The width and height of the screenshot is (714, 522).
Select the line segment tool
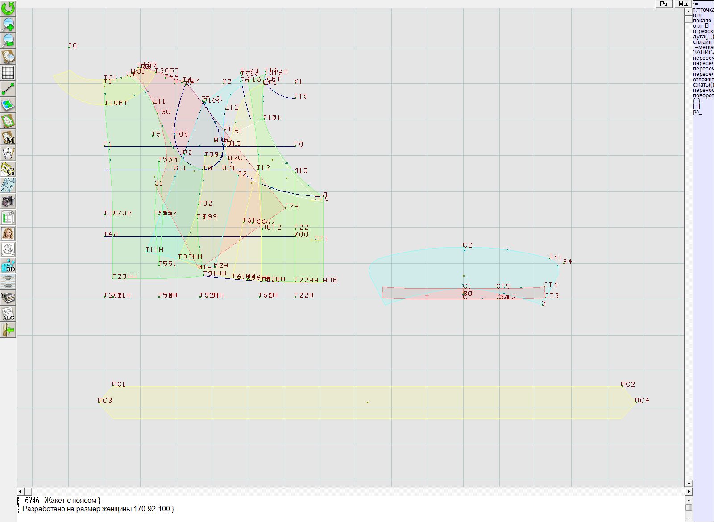(x=8, y=89)
